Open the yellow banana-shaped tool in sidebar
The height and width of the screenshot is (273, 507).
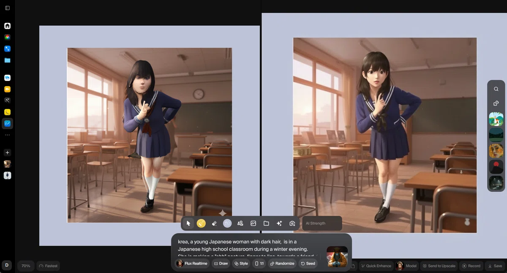7,112
